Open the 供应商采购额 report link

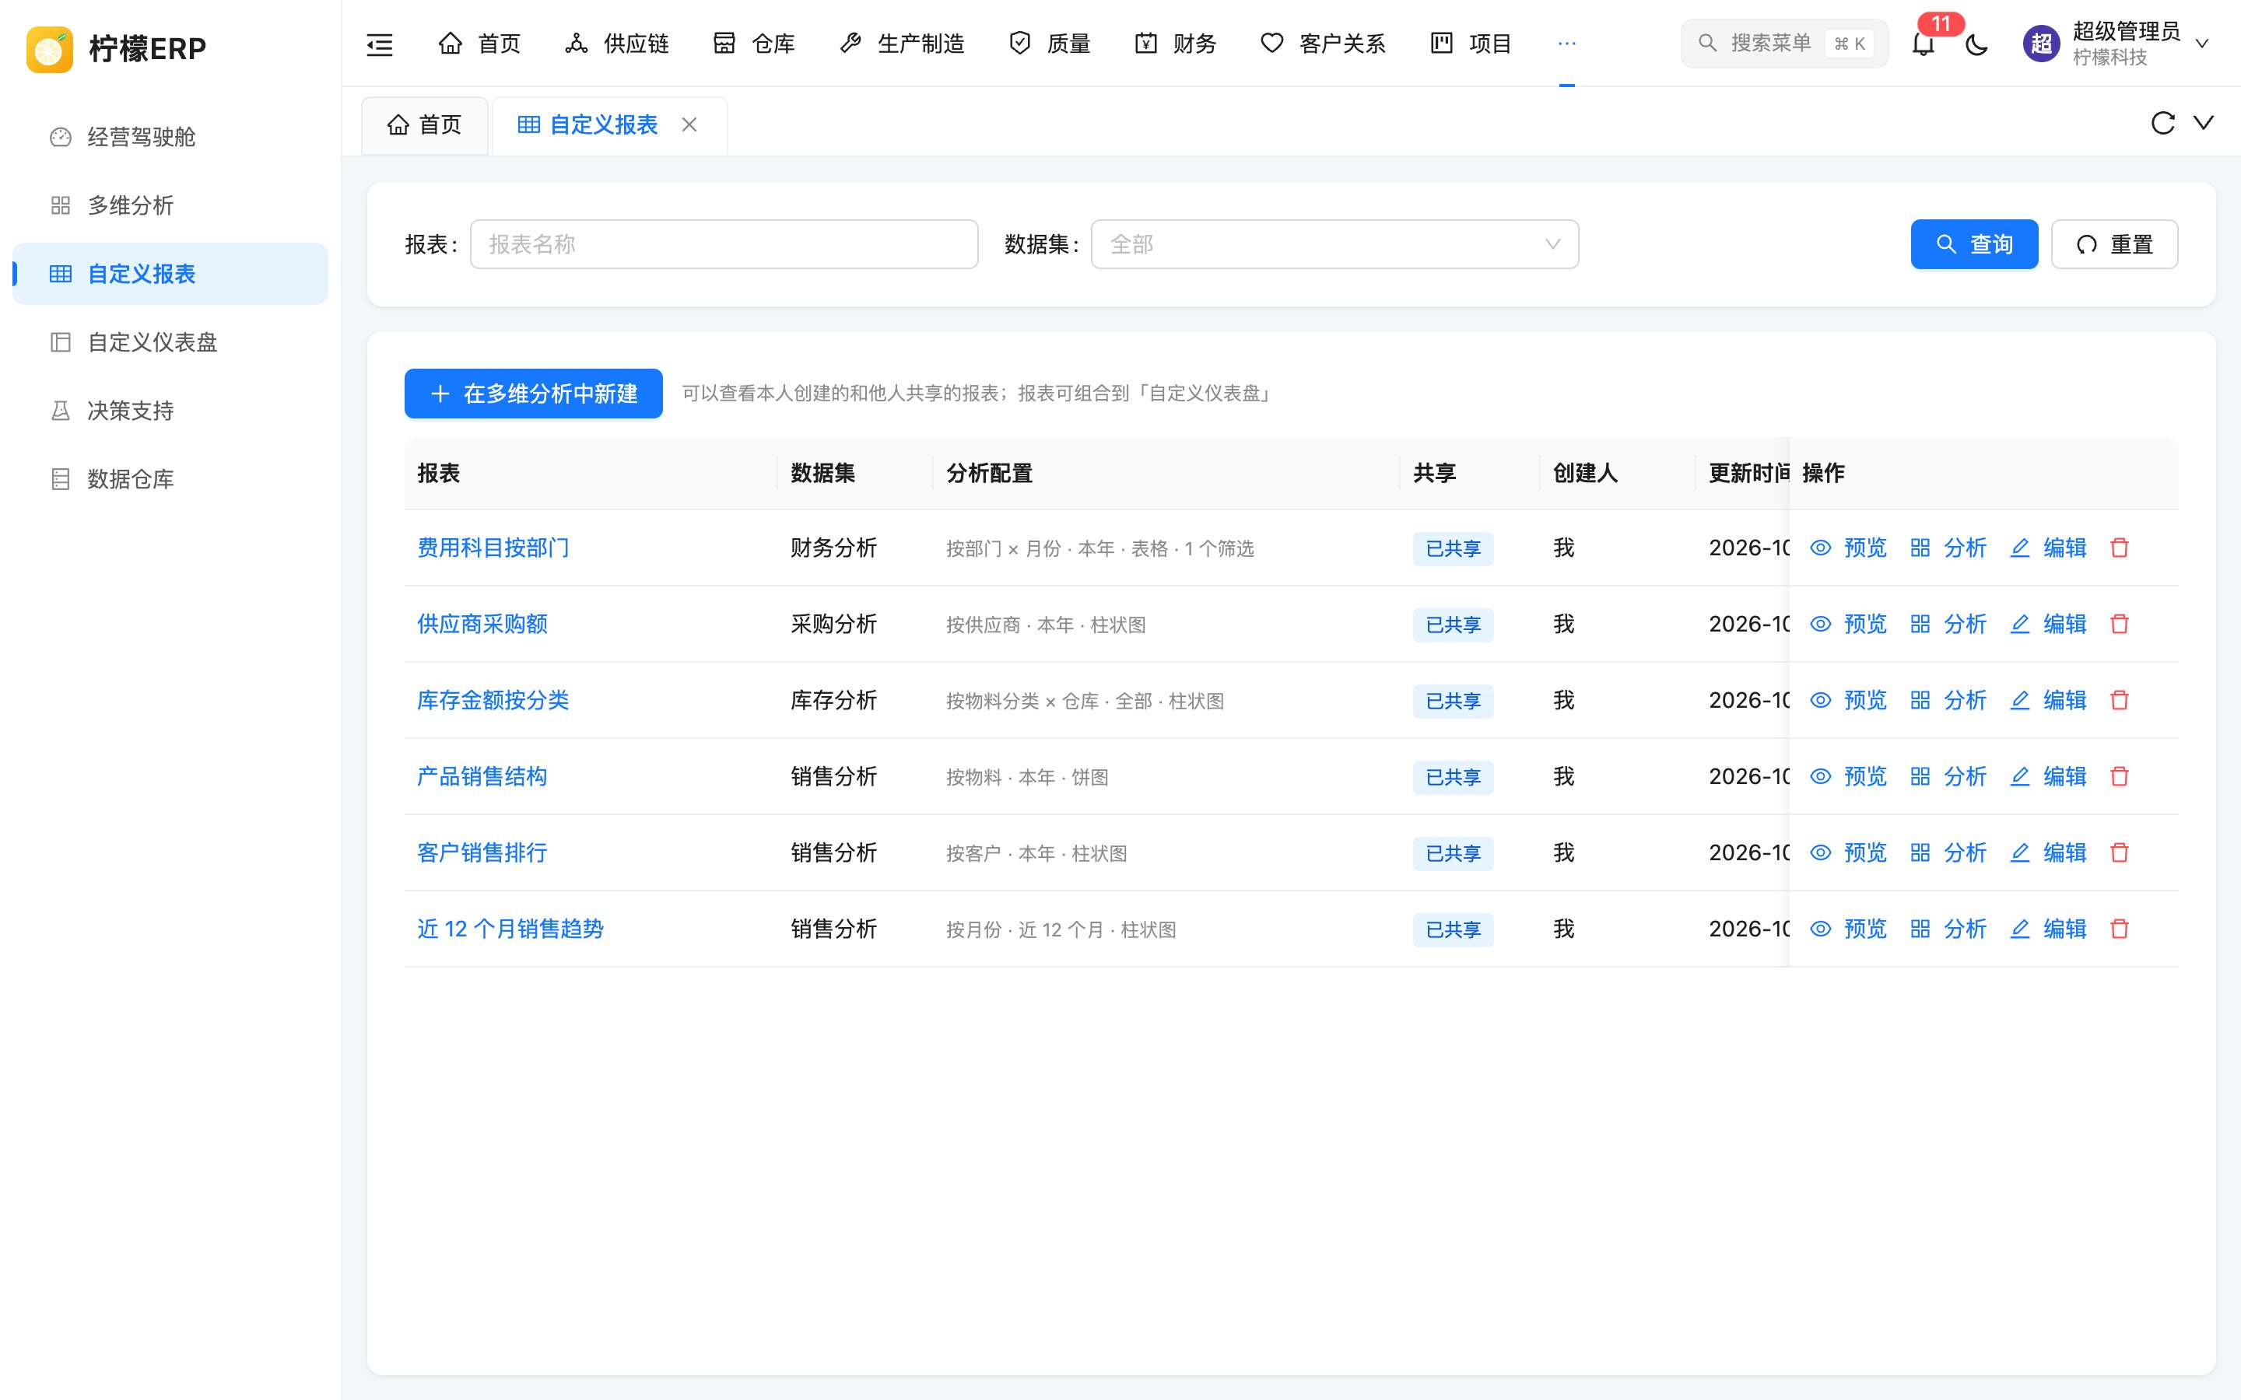482,624
